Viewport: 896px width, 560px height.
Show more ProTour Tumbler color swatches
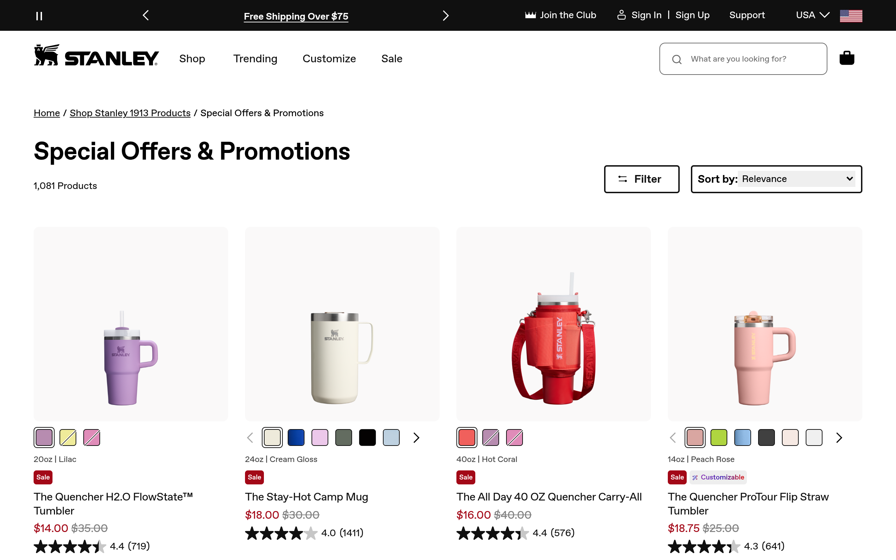click(x=839, y=438)
